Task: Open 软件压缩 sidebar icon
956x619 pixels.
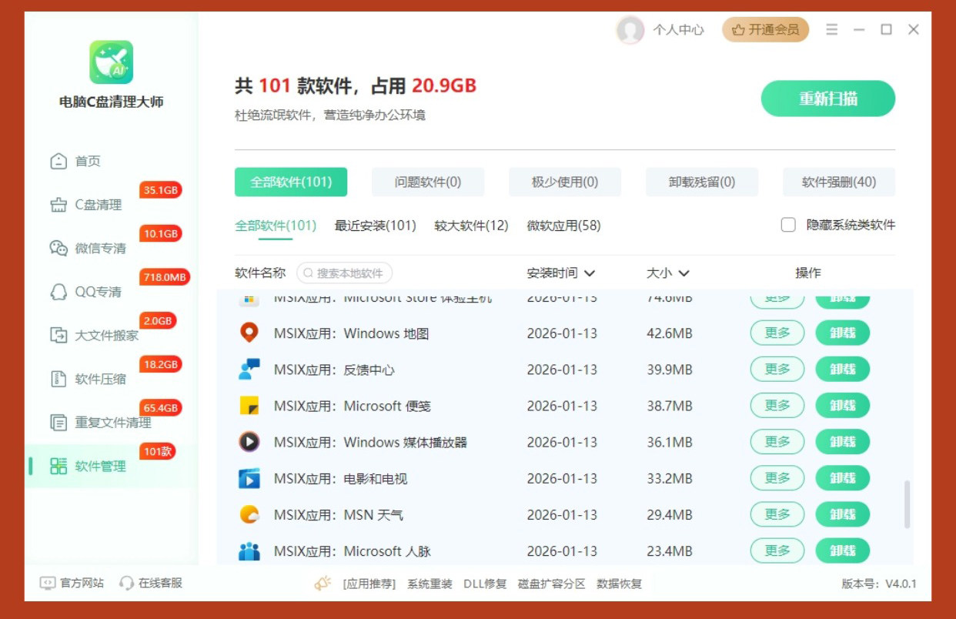Action: pos(58,379)
